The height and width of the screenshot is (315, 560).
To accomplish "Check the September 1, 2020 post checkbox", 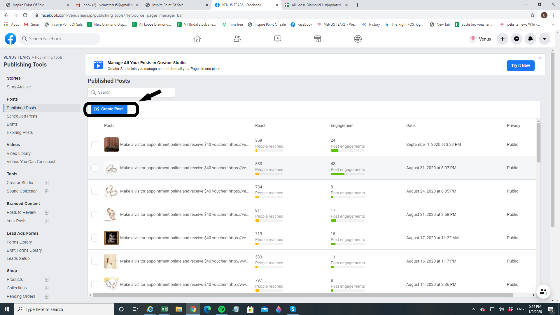I will pyautogui.click(x=95, y=145).
